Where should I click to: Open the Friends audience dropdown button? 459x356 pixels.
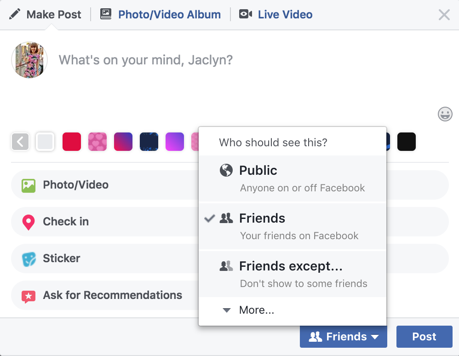[x=344, y=337]
